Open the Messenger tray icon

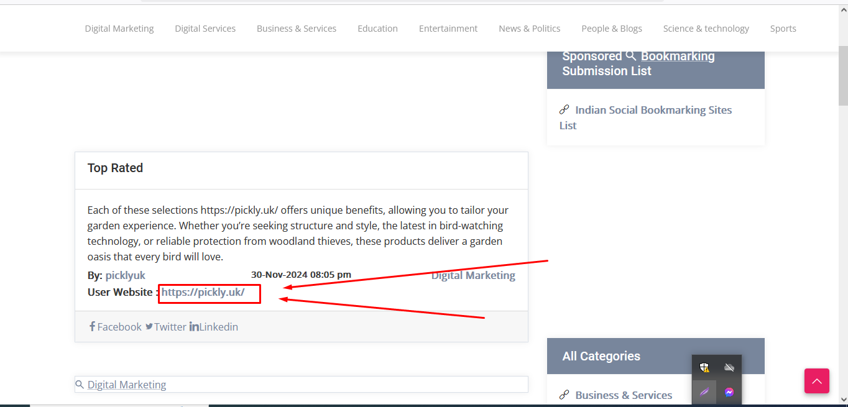(729, 392)
